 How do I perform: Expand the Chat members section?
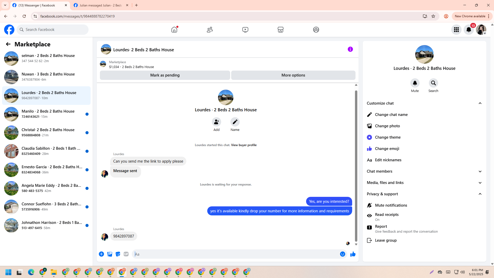click(x=424, y=171)
